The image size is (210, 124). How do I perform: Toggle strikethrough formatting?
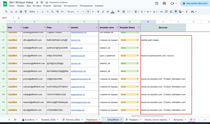pos(108,12)
